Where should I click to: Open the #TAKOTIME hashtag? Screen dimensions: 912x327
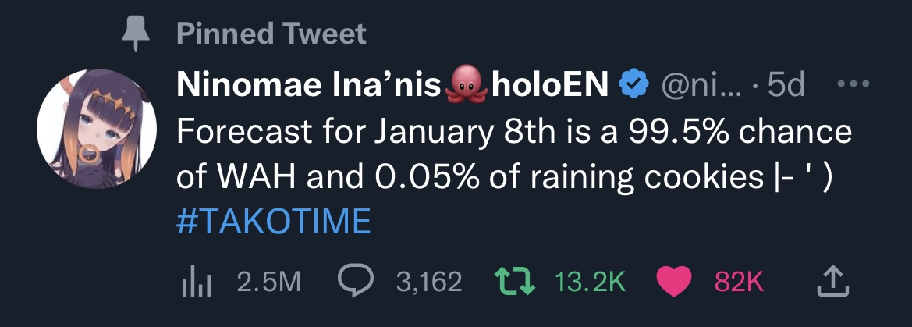[273, 222]
